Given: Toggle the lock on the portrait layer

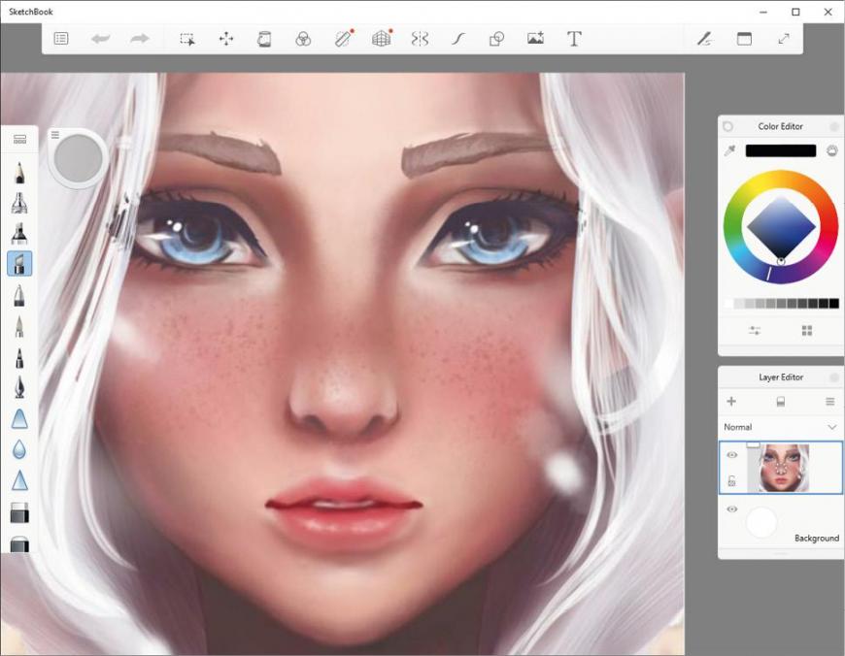Looking at the screenshot, I should 731,481.
